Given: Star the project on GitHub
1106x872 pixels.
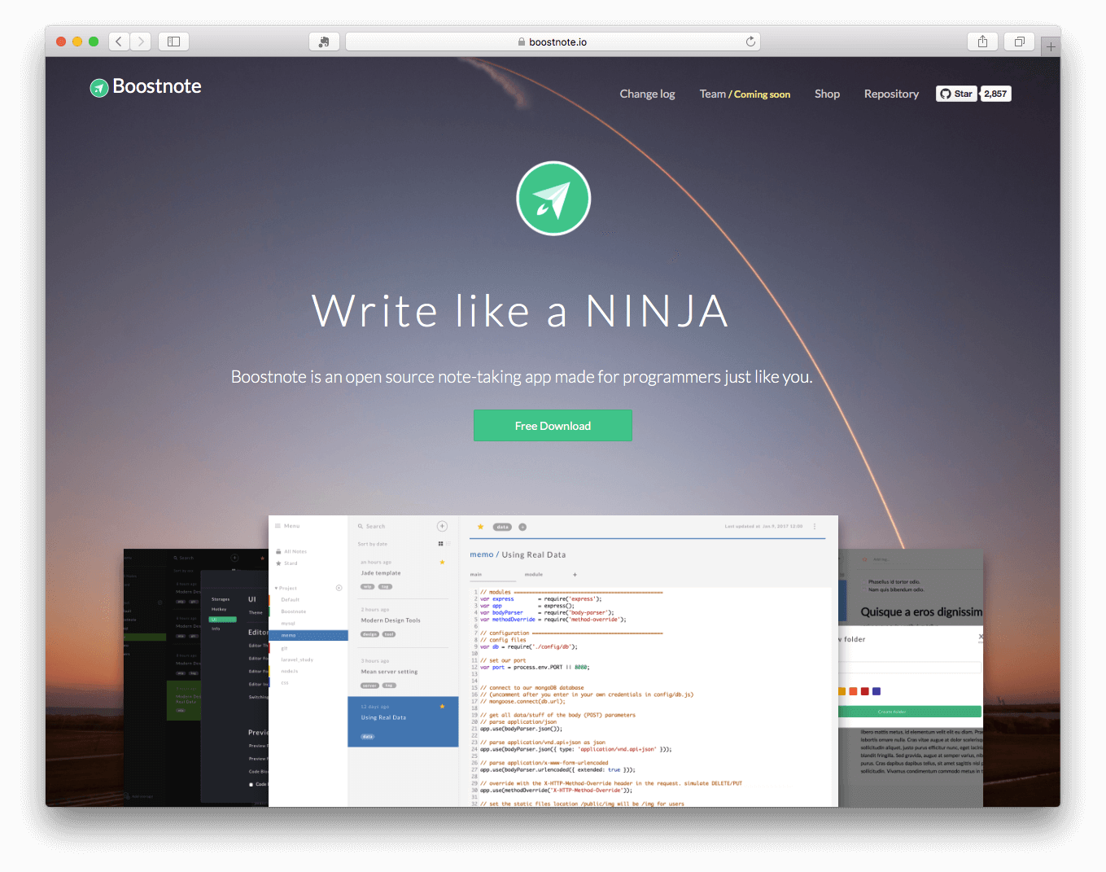Looking at the screenshot, I should coord(956,94).
